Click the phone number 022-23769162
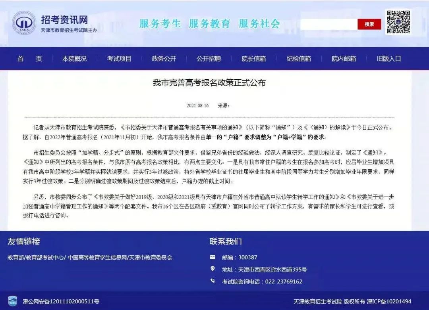This screenshot has width=429, height=310. [284, 281]
